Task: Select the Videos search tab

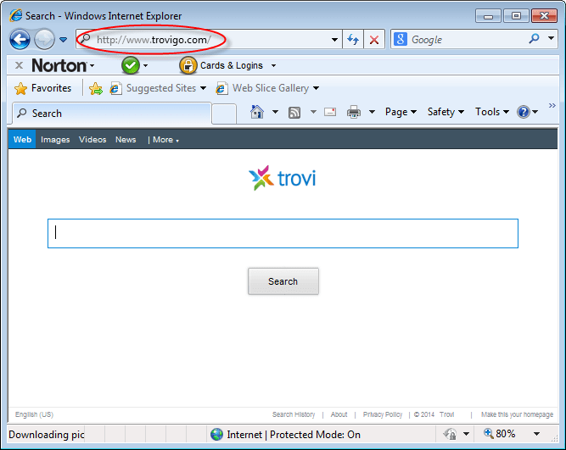Action: [92, 140]
